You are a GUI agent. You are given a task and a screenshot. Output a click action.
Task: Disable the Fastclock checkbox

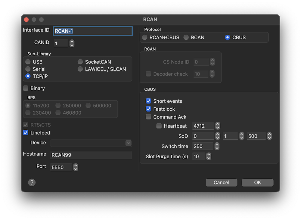point(148,109)
